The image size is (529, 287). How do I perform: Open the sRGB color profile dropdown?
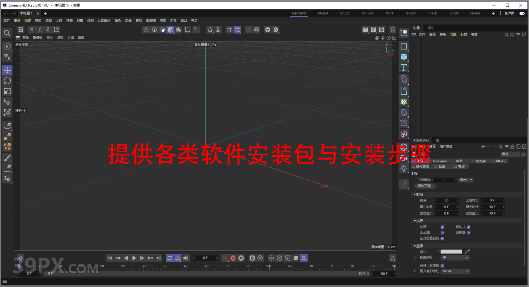pos(455,271)
